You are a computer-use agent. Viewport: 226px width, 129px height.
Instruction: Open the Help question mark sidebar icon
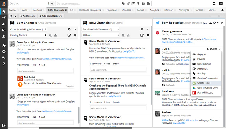pos(4,64)
